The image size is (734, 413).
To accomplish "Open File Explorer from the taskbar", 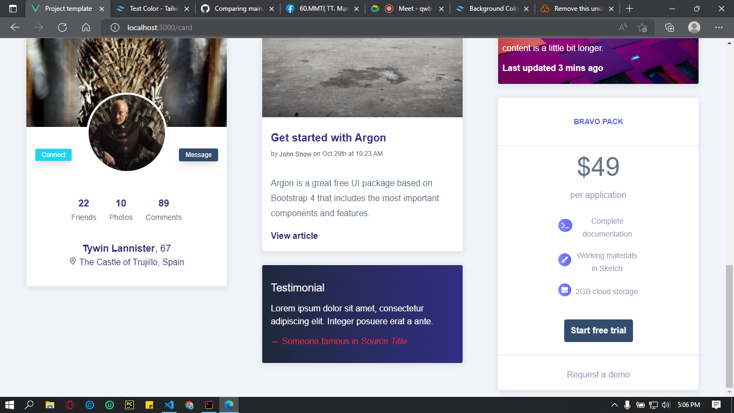I will coord(50,405).
